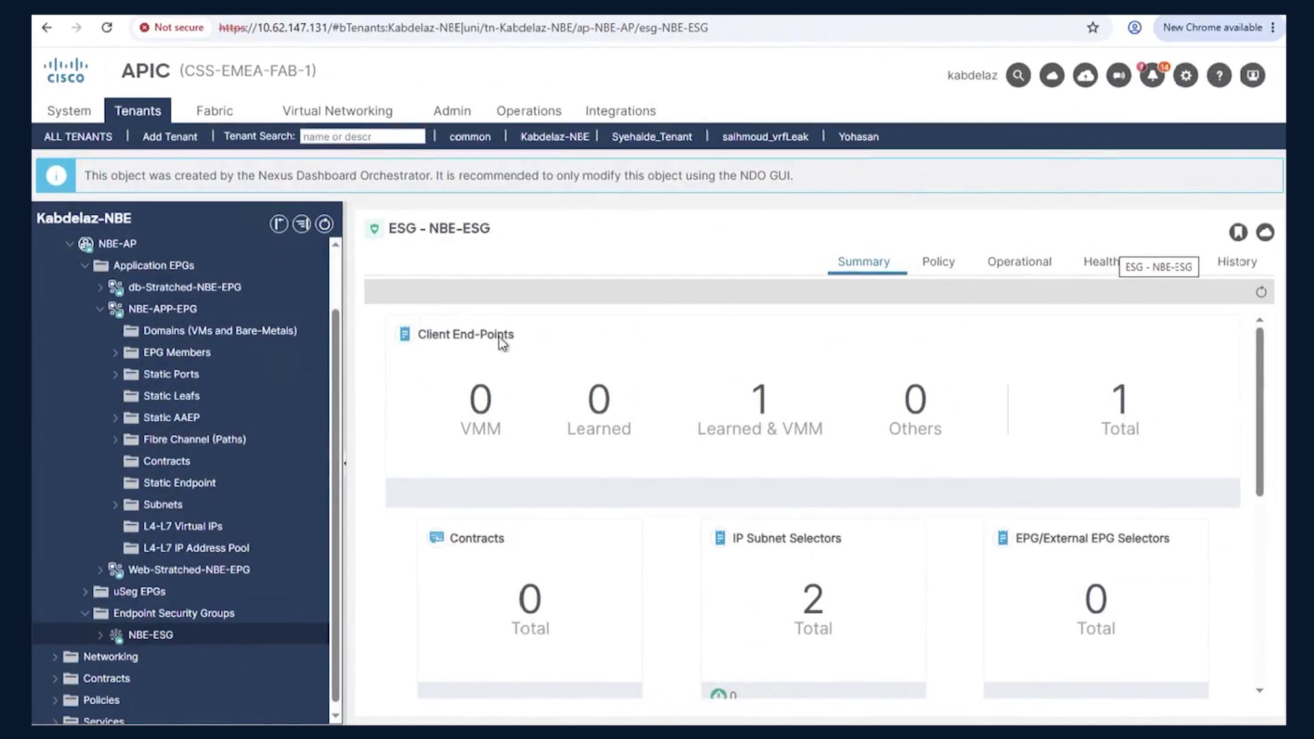Open the Virtual Networking menu

pos(337,111)
